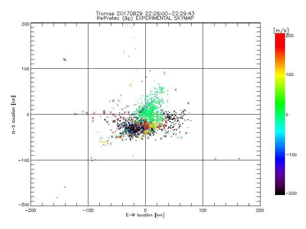Viewport: 306px width, 229px height.
Task: Click colorbar tick label '-100'
Action: click(x=291, y=155)
